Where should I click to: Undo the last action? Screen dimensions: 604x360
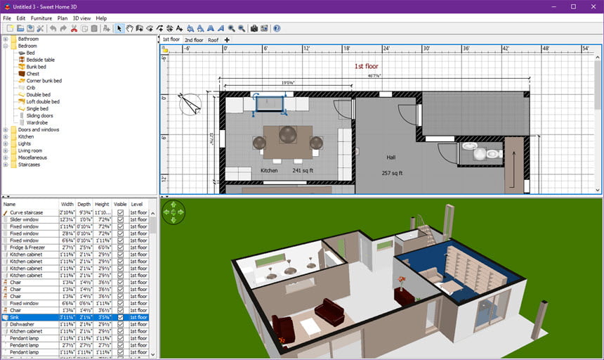[x=53, y=28]
